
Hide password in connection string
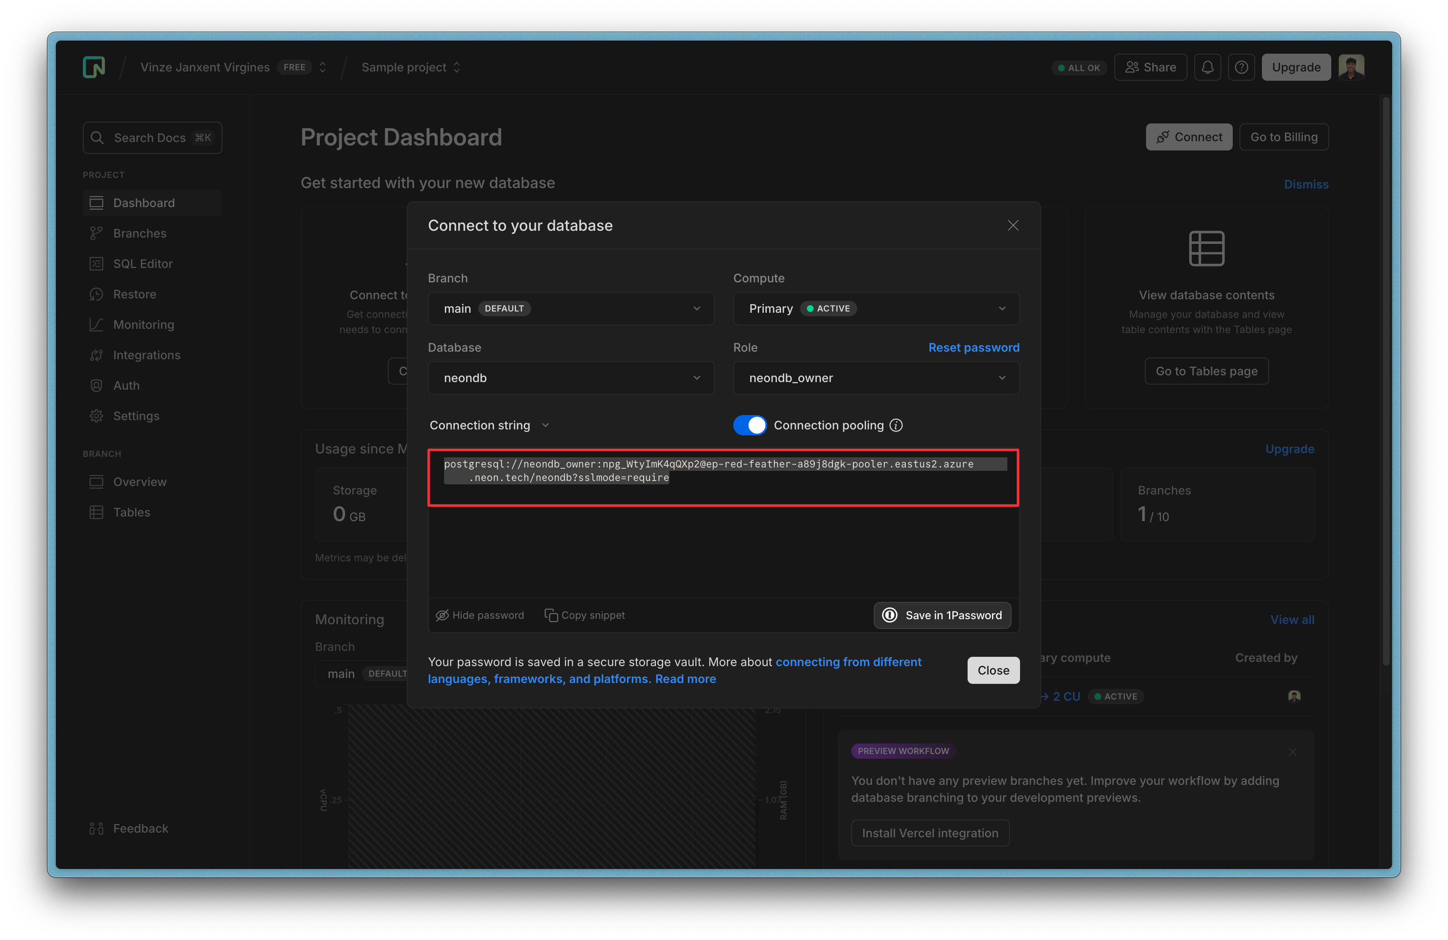coord(480,615)
